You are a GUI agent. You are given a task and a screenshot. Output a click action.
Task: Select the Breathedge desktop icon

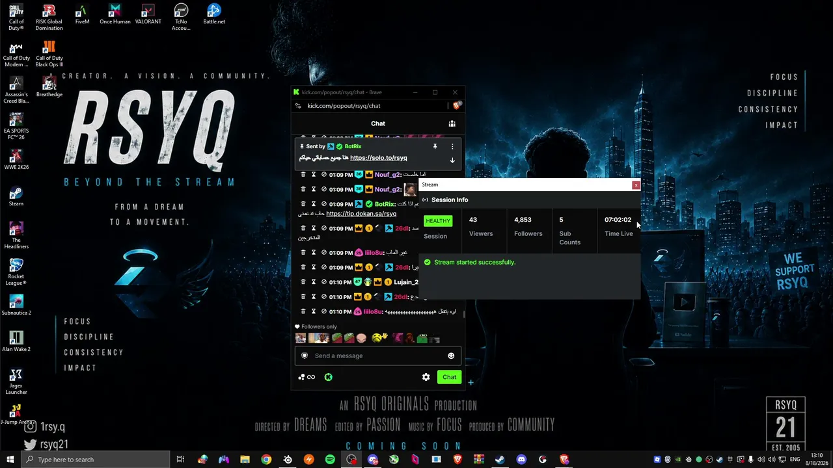(49, 87)
